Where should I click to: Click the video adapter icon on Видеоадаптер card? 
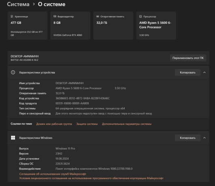55,17
